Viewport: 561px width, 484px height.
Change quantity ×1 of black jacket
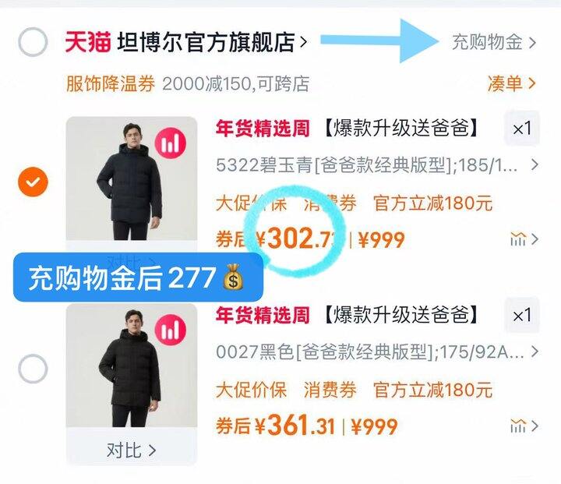point(521,316)
